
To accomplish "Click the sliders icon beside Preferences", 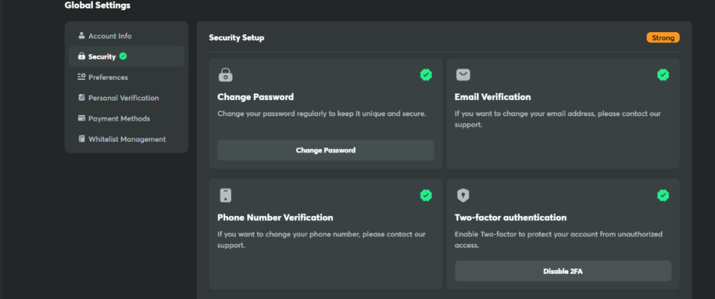I will tap(82, 77).
